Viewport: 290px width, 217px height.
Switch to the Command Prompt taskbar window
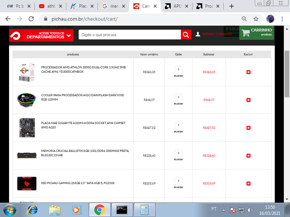point(122,210)
